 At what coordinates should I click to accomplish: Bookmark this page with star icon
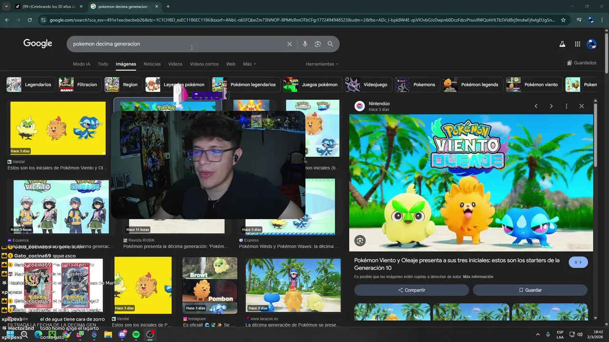coord(563,20)
